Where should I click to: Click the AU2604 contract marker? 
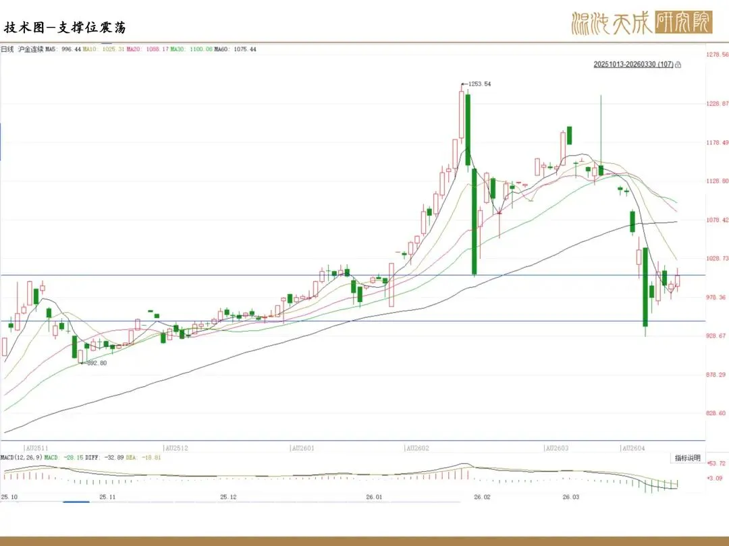coord(633,448)
